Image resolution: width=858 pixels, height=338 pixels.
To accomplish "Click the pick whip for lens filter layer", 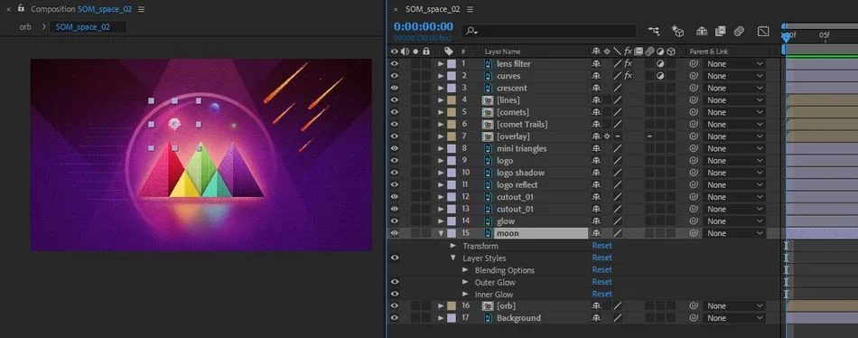I will click(x=694, y=63).
